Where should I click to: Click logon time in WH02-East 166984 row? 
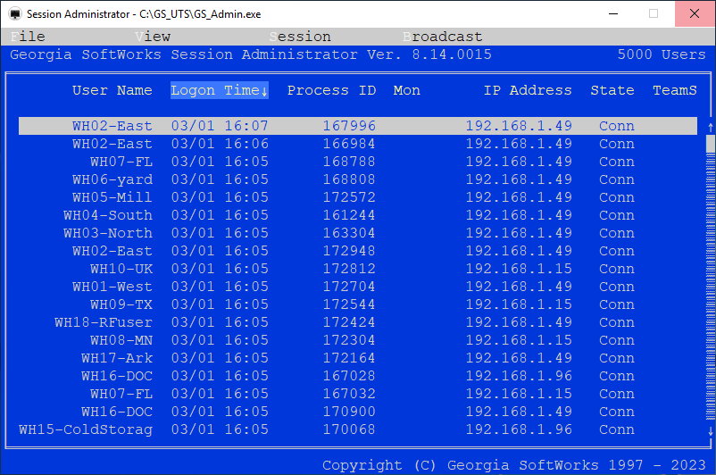coord(220,144)
